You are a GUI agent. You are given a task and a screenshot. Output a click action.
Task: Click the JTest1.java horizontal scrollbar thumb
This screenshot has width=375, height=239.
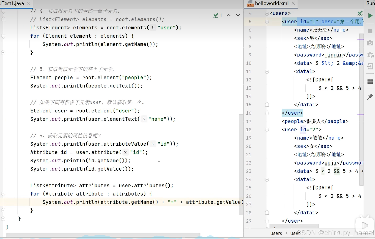pos(103,235)
